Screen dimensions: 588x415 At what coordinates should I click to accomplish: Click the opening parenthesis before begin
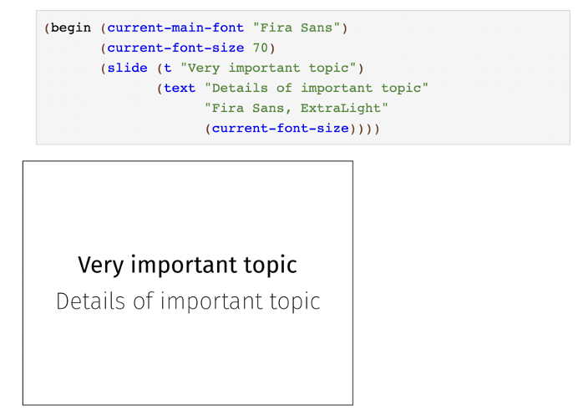[x=47, y=28]
